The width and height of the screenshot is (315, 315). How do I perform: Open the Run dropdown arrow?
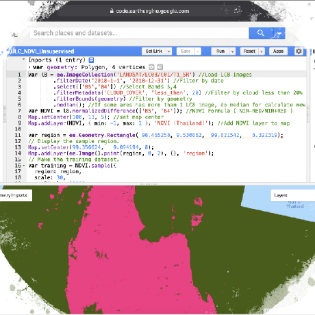(232, 51)
